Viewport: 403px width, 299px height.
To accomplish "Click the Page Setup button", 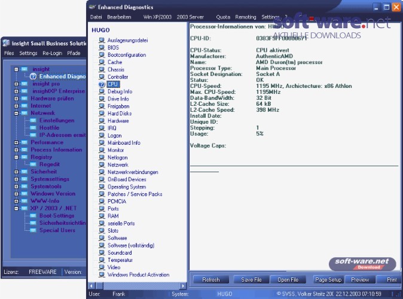I will (x=328, y=279).
